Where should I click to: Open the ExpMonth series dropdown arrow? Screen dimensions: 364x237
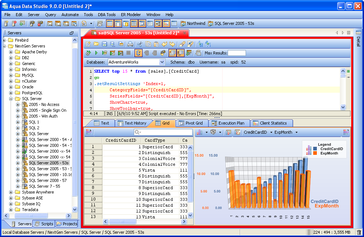(296, 132)
